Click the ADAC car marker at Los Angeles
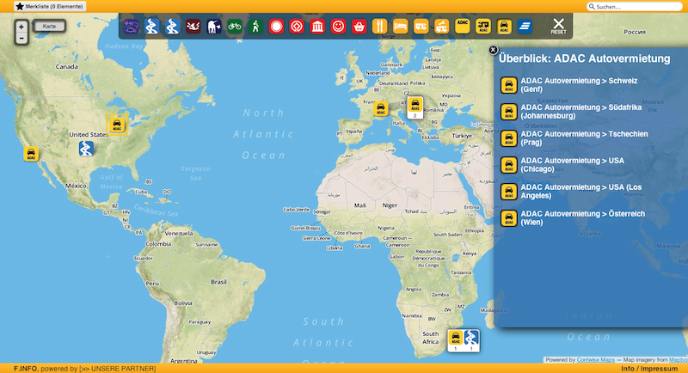Viewport: 688px width, 373px height. point(31,154)
